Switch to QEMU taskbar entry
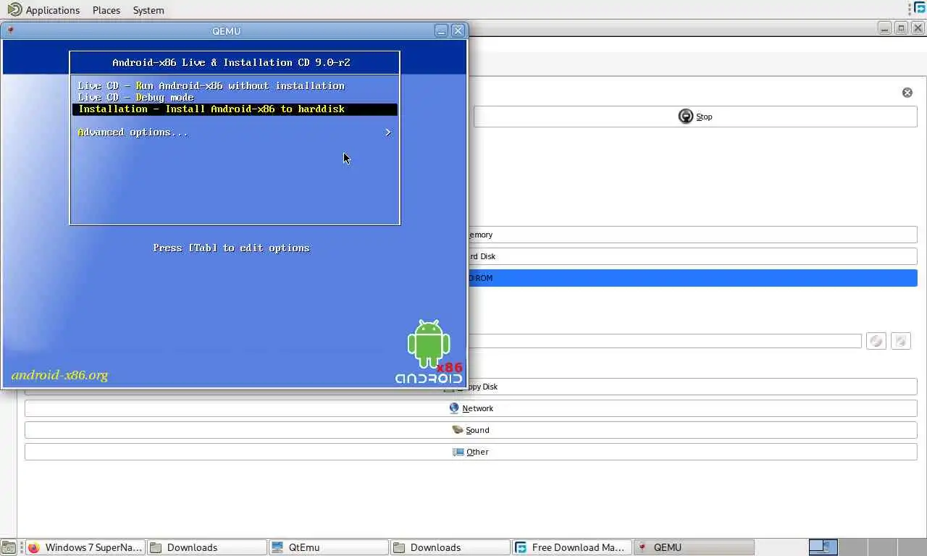The width and height of the screenshot is (927, 556). click(694, 547)
